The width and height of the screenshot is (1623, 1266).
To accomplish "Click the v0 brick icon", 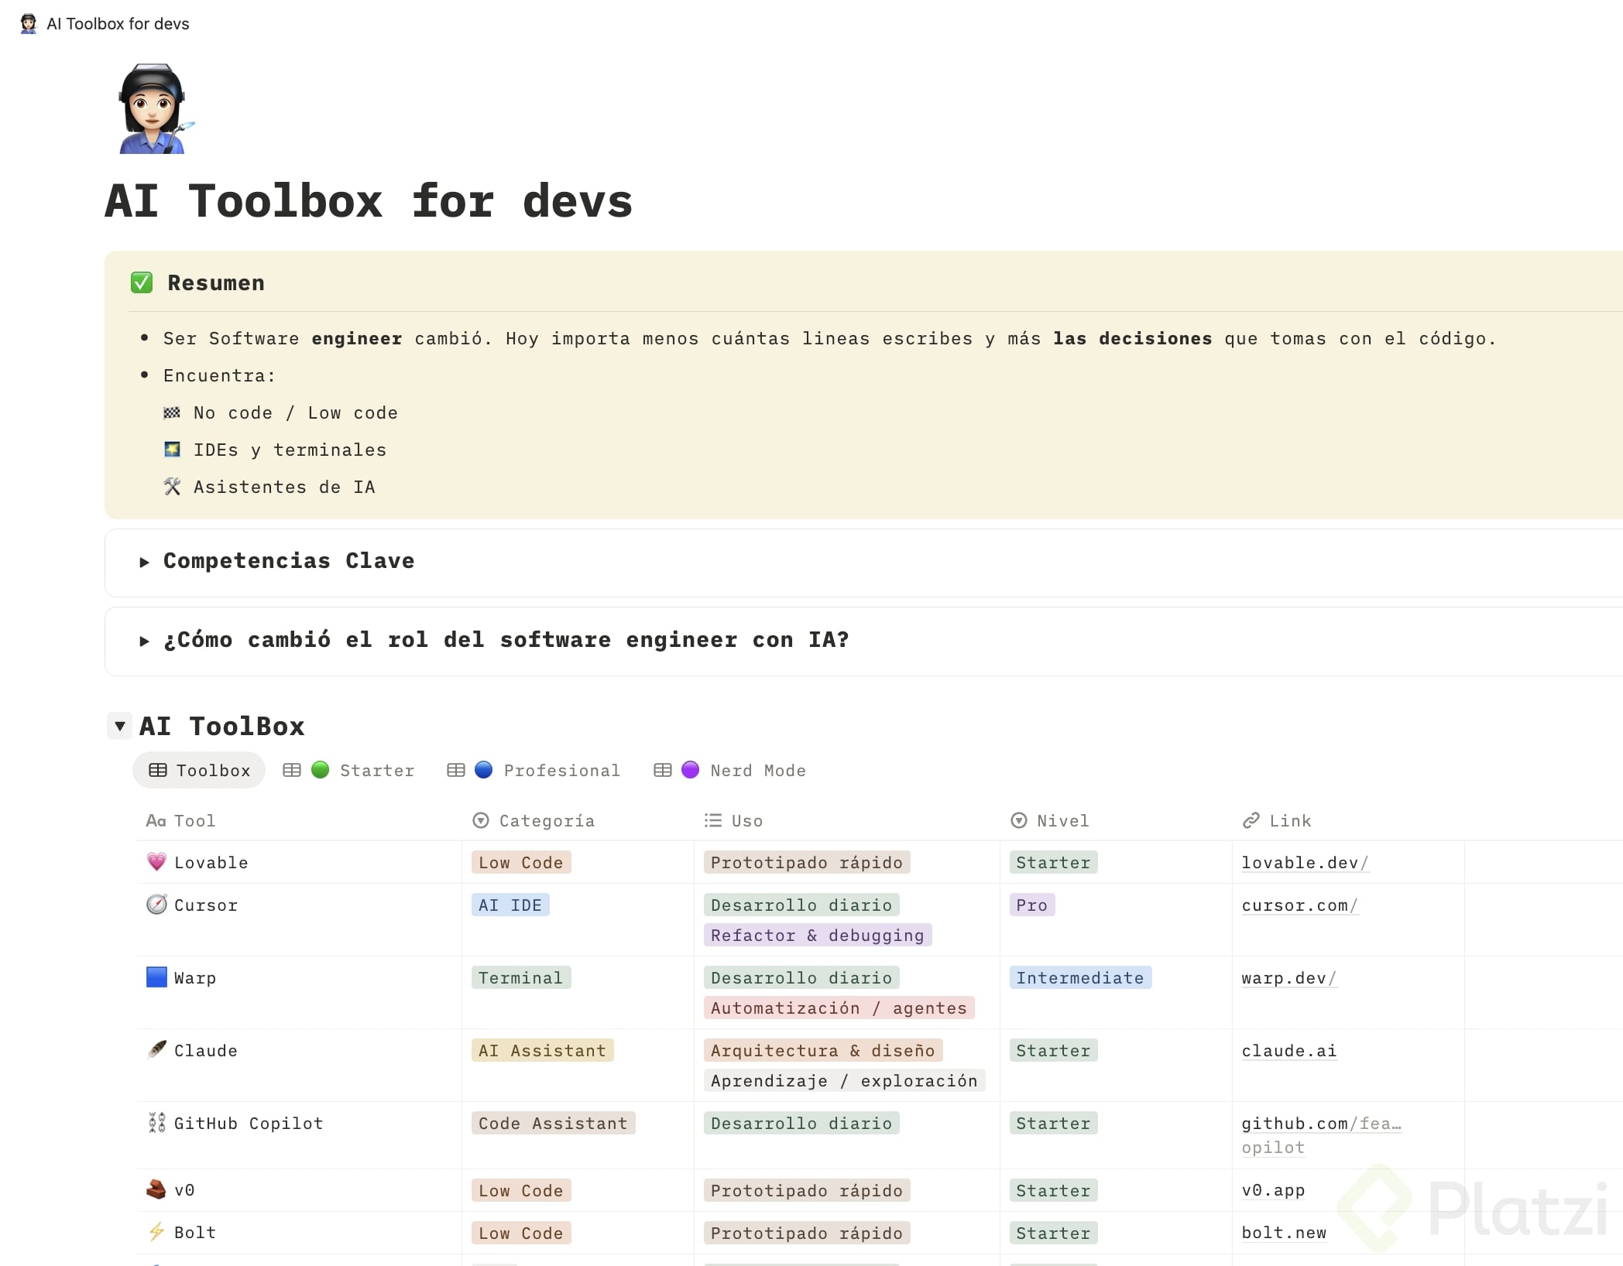I will tap(156, 1189).
